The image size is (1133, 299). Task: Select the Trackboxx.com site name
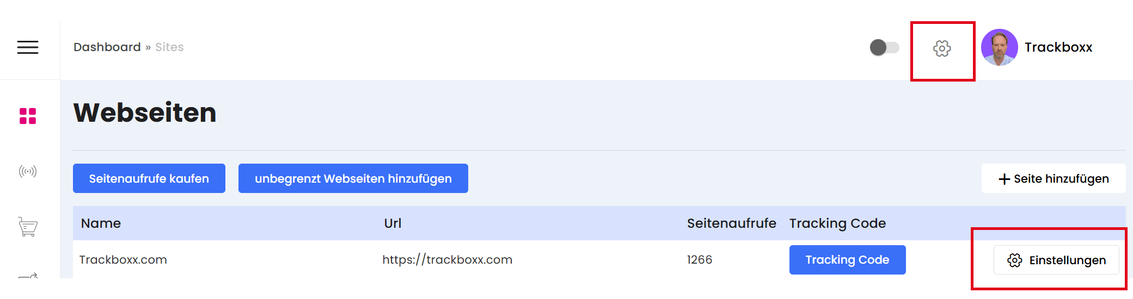(x=123, y=260)
